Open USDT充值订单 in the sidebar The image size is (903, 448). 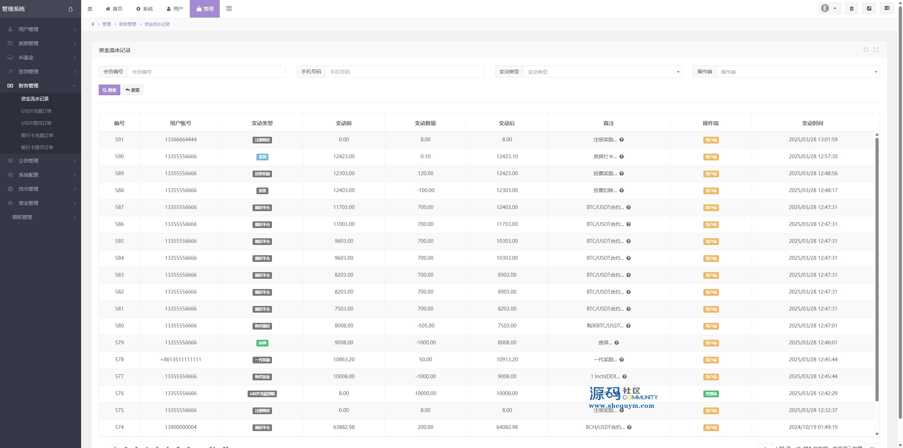[36, 111]
